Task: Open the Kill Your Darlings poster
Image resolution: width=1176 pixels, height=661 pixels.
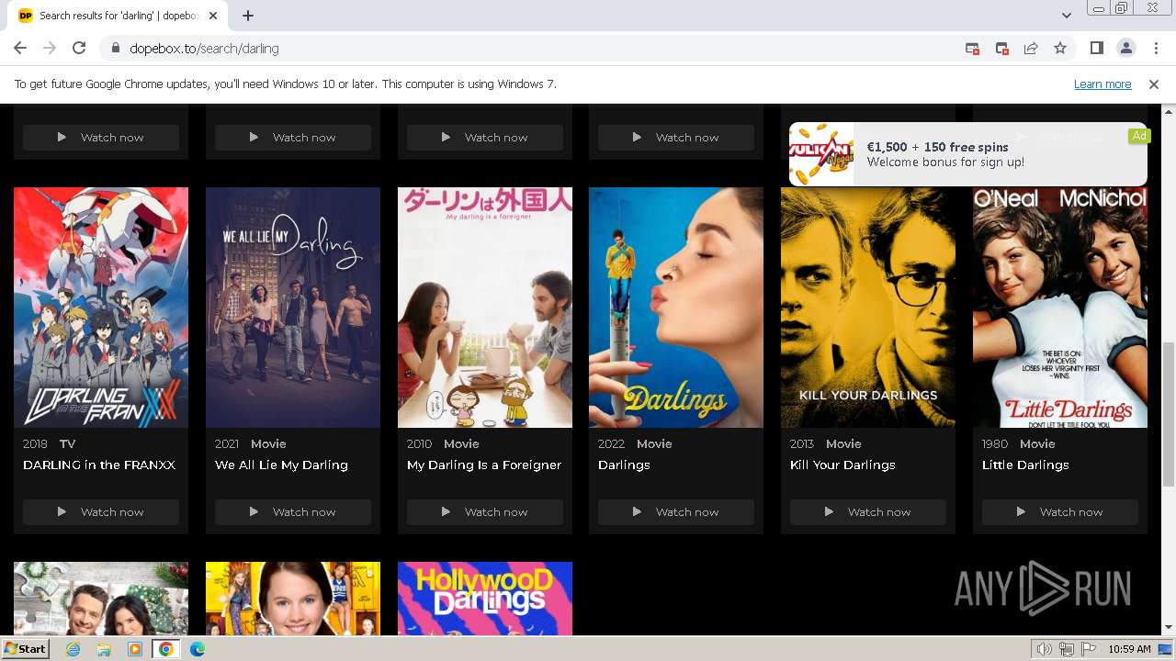Action: tap(868, 308)
